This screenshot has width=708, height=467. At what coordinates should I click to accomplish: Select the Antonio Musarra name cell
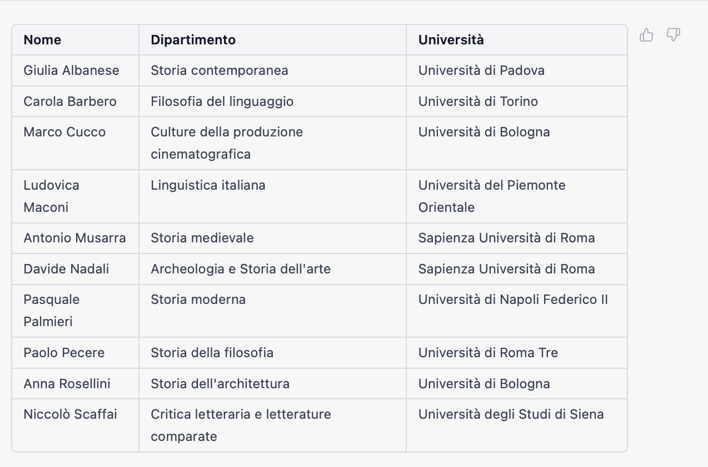(74, 238)
